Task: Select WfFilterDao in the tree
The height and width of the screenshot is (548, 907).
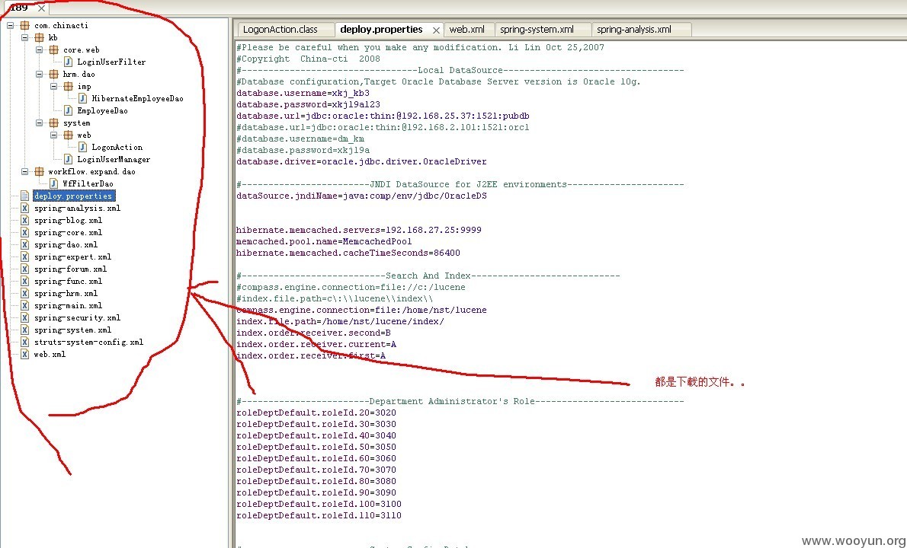Action: coord(88,183)
